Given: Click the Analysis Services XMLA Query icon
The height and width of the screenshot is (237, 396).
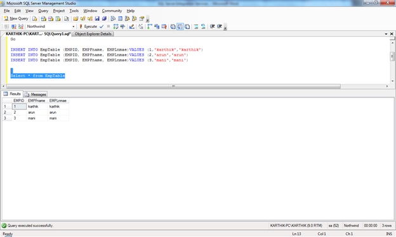Looking at the screenshot, I should (58, 18).
